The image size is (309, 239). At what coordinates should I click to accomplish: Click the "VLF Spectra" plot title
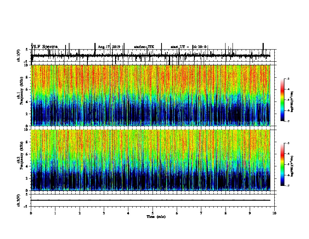44,47
